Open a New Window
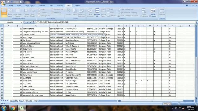 (90, 12)
